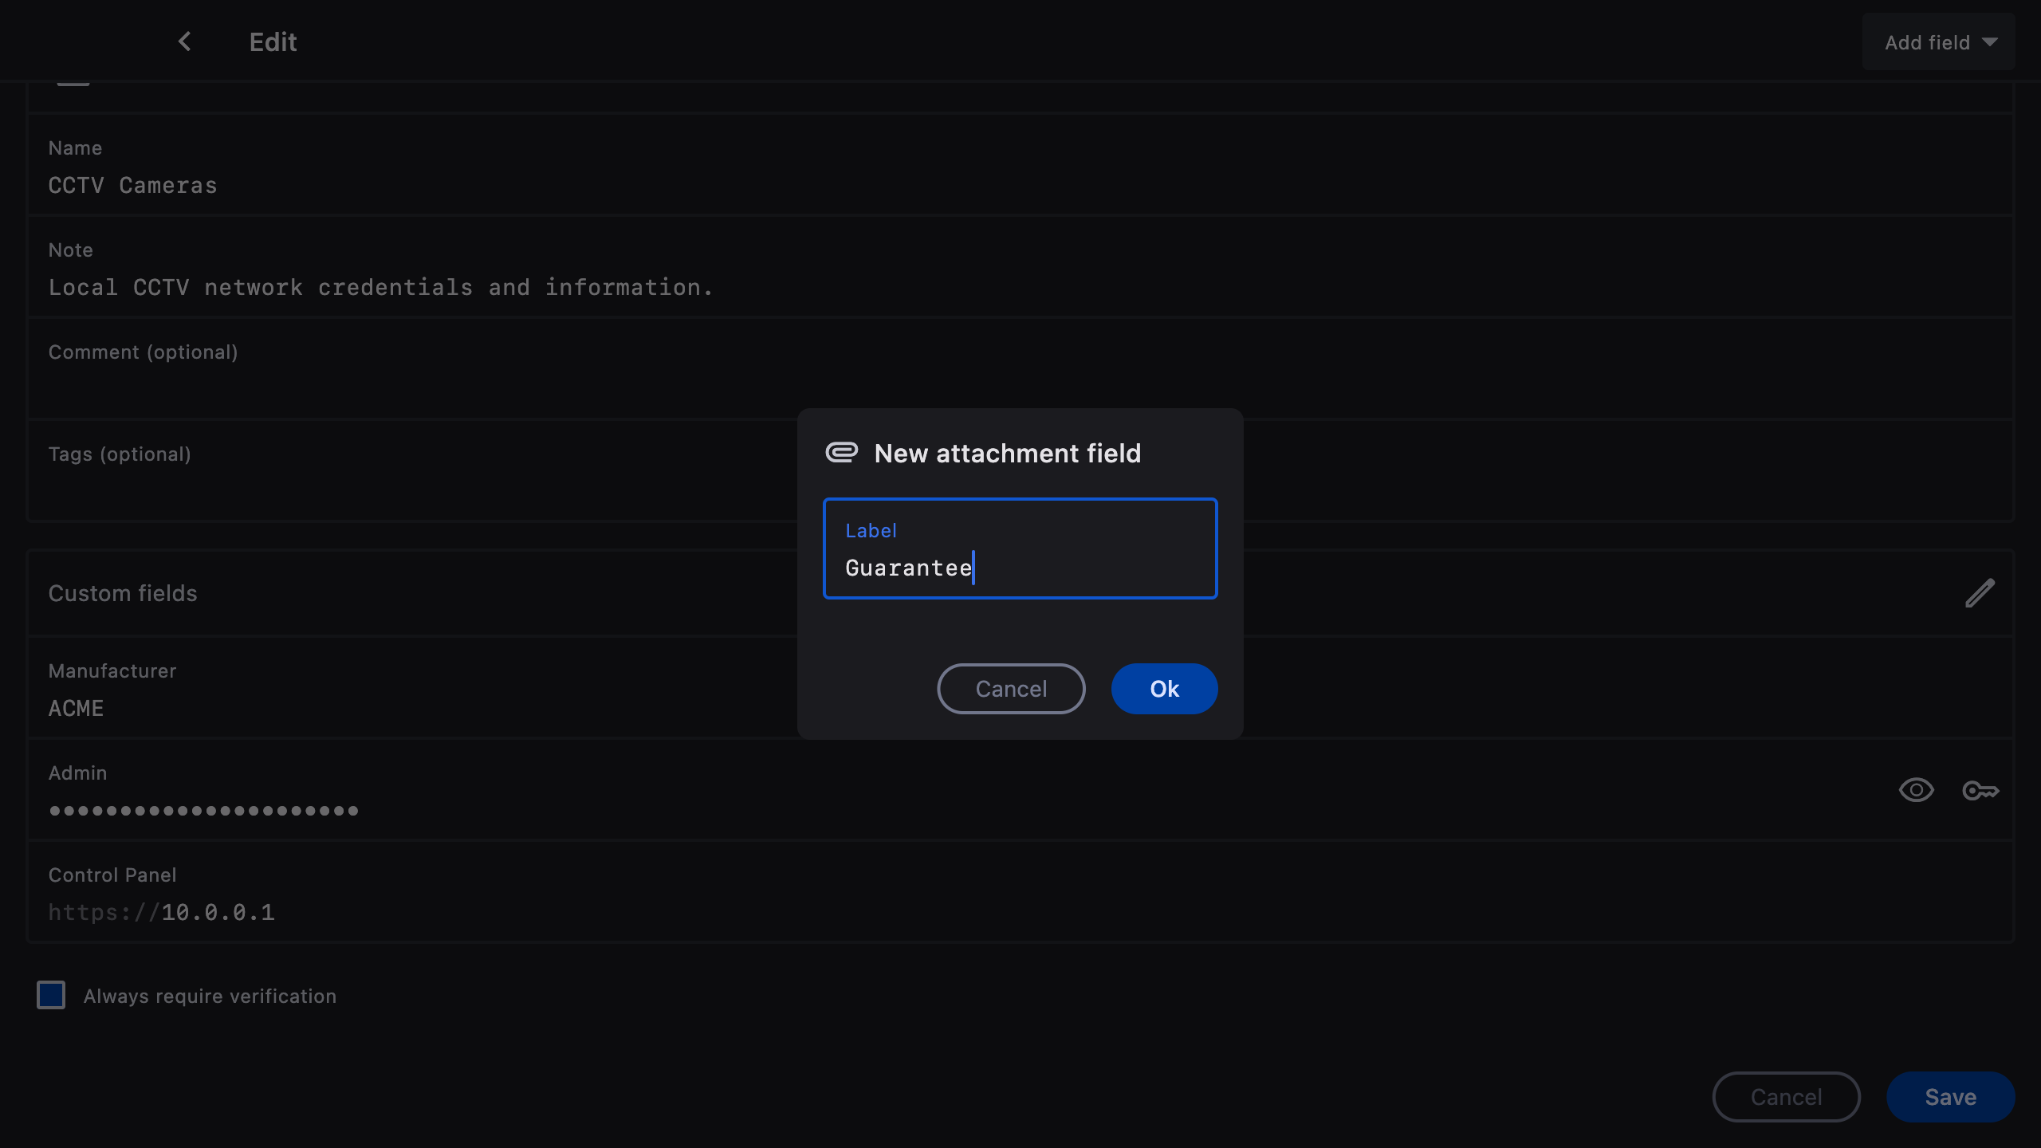Click the Note field text
This screenshot has width=2041, height=1148.
(380, 288)
